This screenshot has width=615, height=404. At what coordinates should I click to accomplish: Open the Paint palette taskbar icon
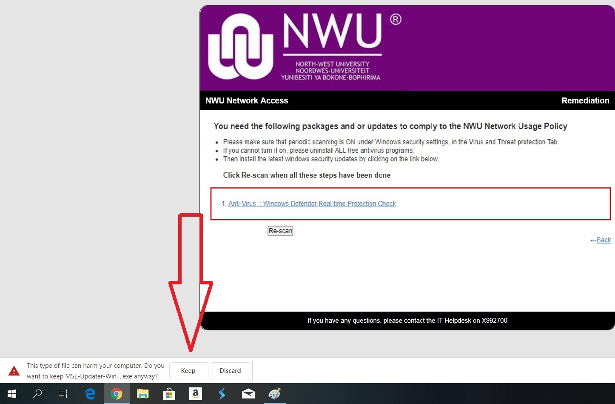tap(274, 394)
